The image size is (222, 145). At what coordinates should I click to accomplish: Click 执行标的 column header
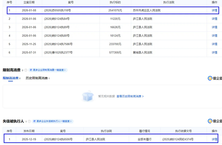tap(115, 2)
